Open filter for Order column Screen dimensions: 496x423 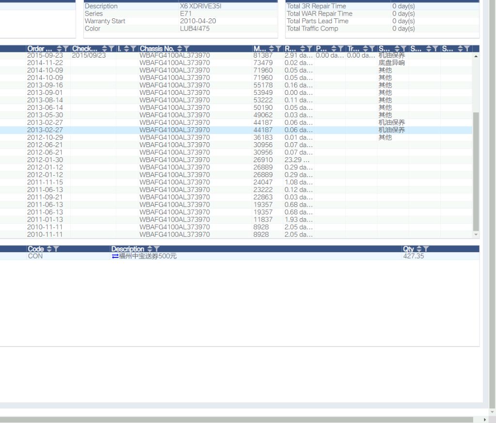tap(65, 48)
